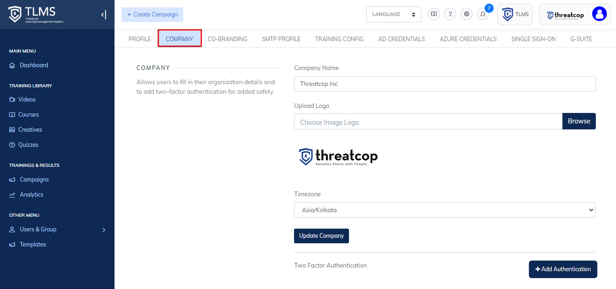Collapse the sidebar with the arrow icon
Viewport: 616px width, 289px height.
[104, 15]
